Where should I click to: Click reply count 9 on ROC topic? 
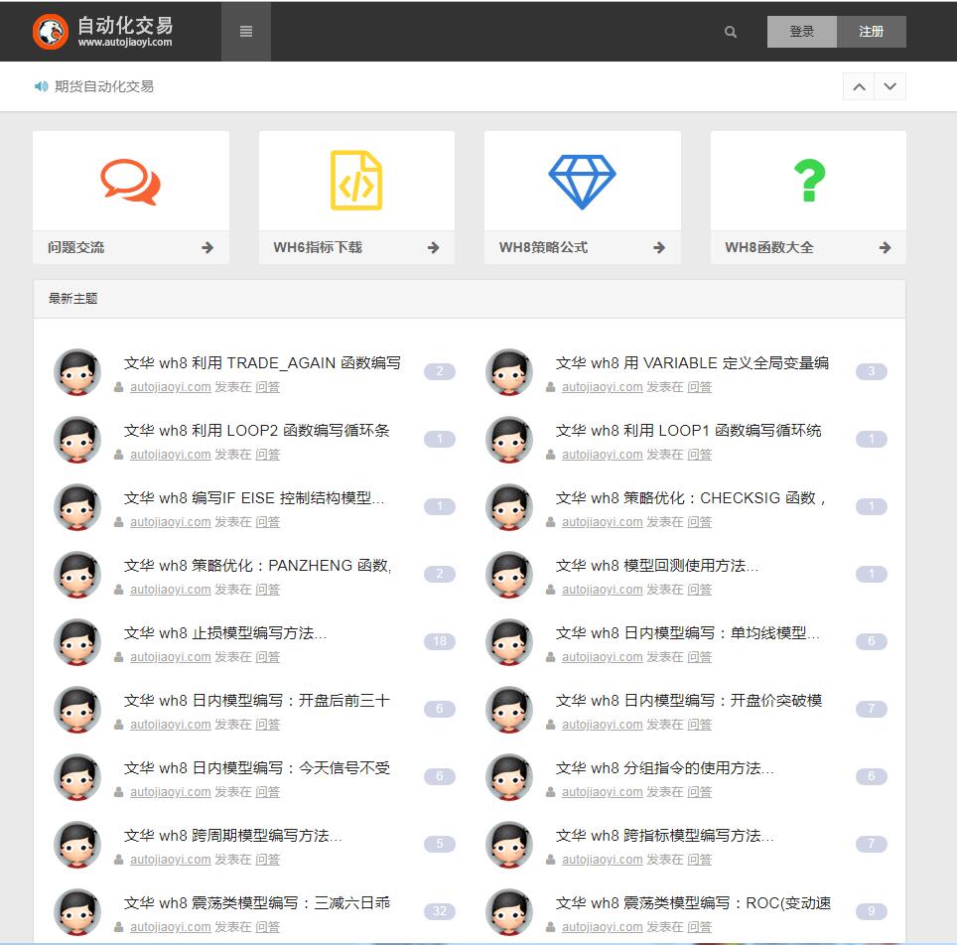point(871,911)
